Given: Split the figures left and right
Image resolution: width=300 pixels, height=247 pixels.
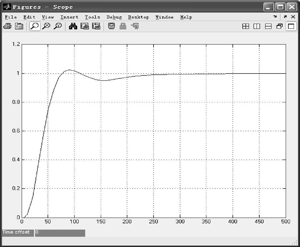Looking at the screenshot, I should tap(257, 26).
